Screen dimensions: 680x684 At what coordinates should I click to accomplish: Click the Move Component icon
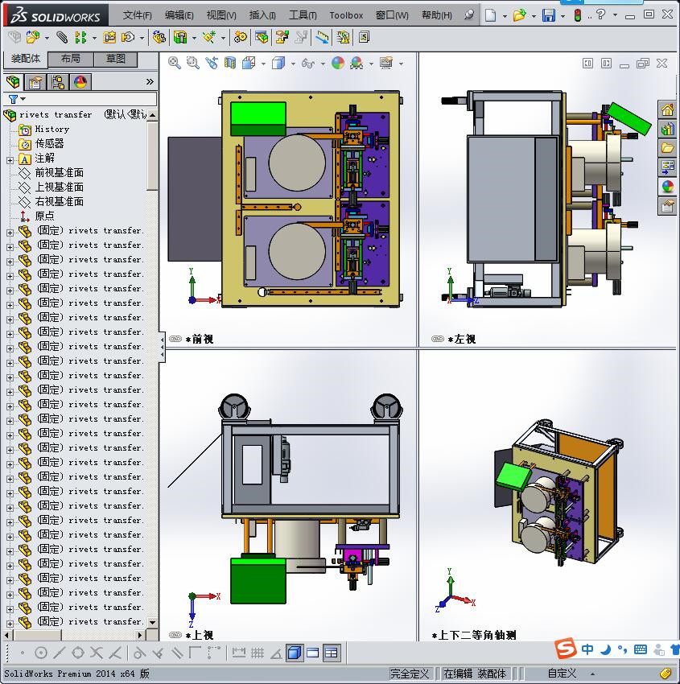point(128,38)
